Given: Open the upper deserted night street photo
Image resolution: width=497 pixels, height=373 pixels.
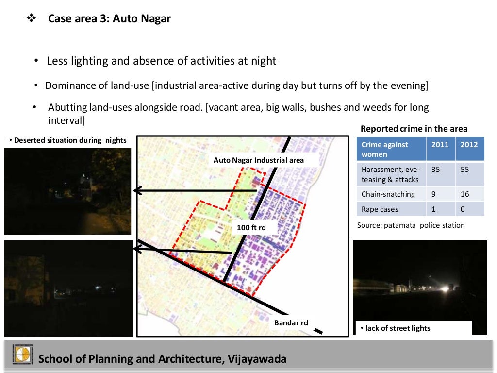Looking at the screenshot, I should [67, 191].
